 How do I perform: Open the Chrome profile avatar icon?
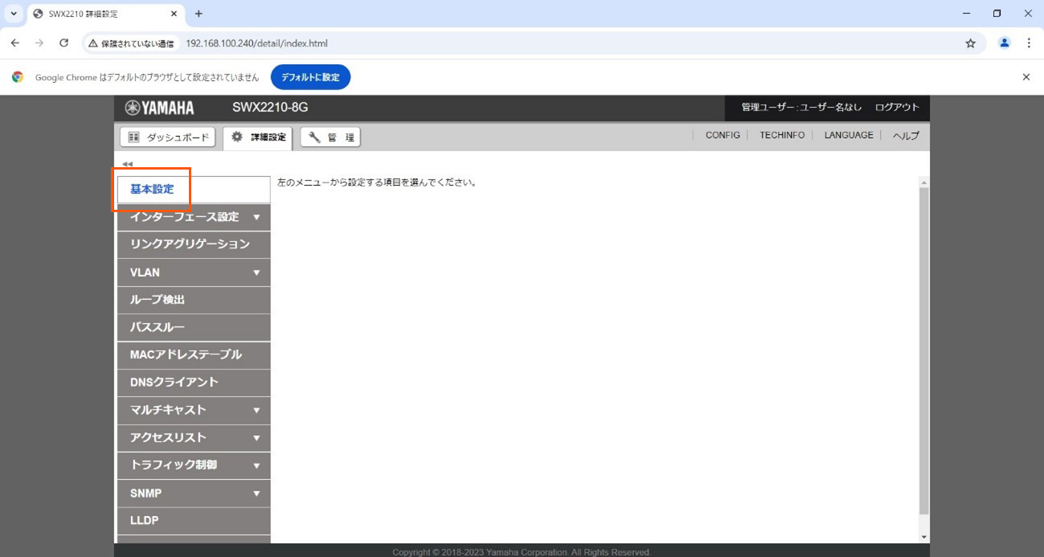click(x=1004, y=43)
